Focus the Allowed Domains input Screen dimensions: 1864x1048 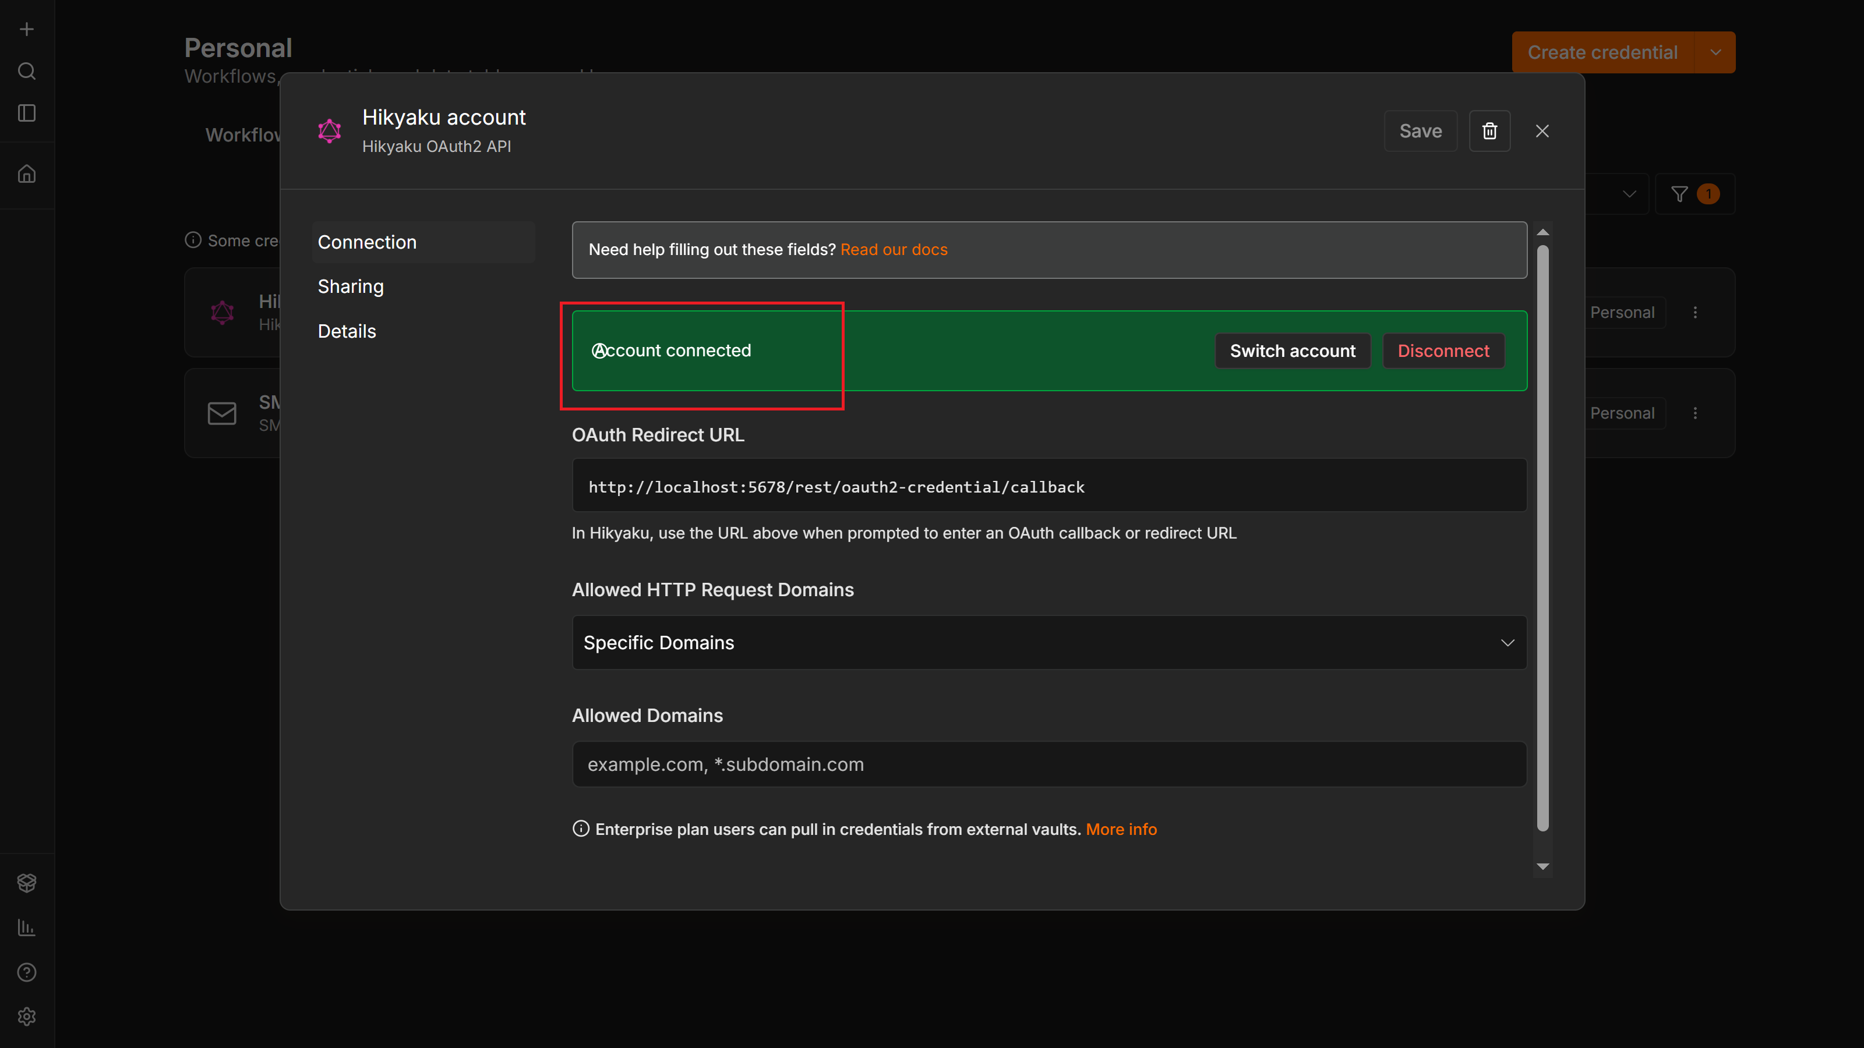click(1049, 764)
